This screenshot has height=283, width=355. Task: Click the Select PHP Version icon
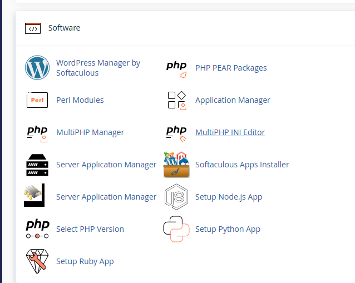(x=38, y=229)
